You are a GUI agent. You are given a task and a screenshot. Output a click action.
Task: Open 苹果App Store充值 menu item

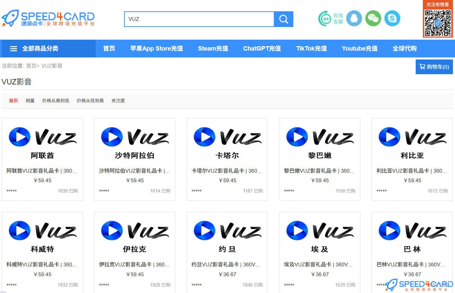(x=157, y=49)
